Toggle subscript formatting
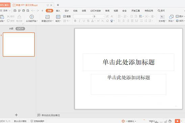Image resolution: width=185 pixels, height=123 pixels. (x=103, y=21)
